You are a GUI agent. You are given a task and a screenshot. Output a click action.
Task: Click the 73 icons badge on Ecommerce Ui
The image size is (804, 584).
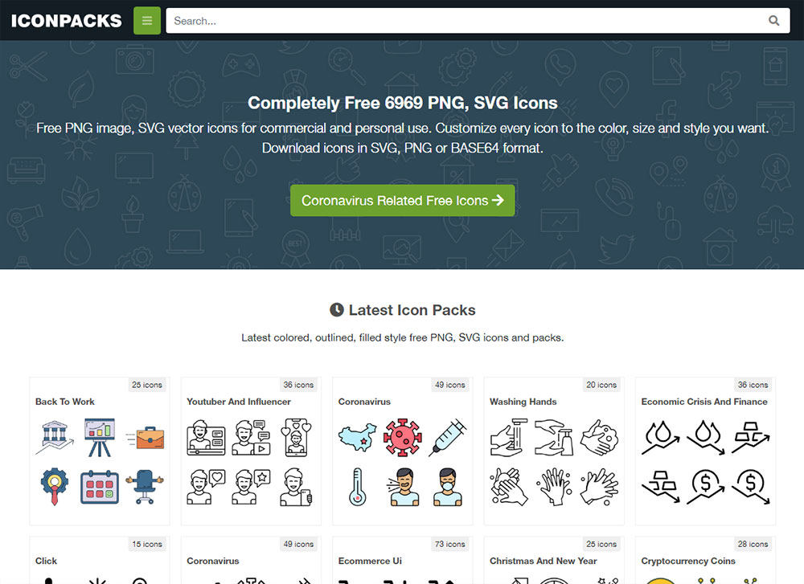[449, 544]
